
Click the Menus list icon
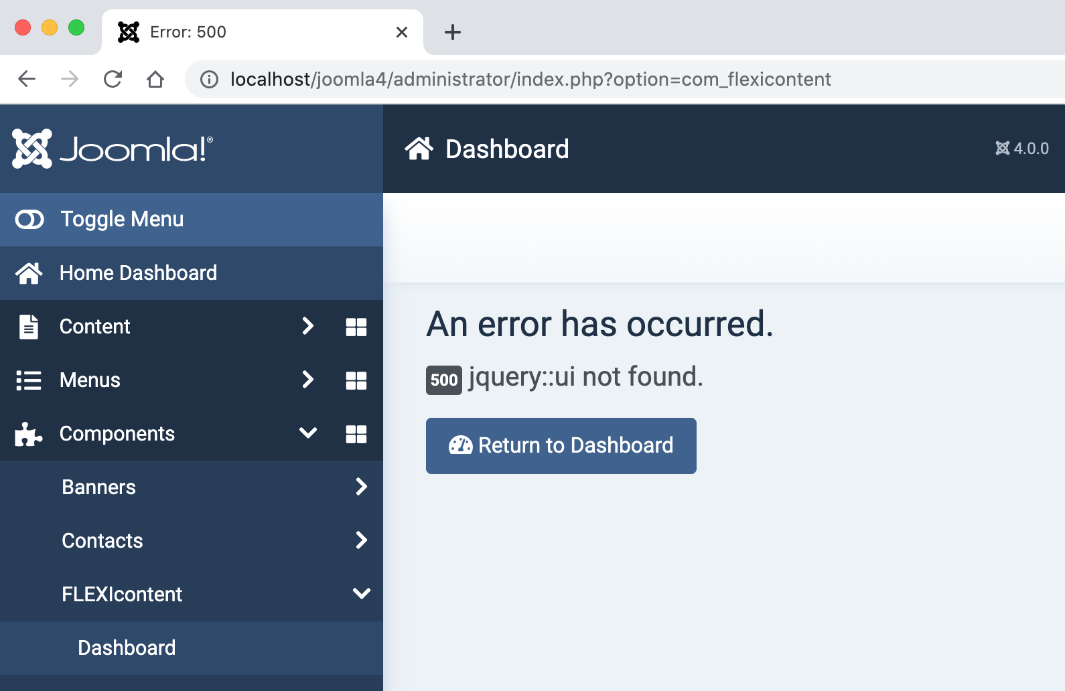click(x=29, y=380)
